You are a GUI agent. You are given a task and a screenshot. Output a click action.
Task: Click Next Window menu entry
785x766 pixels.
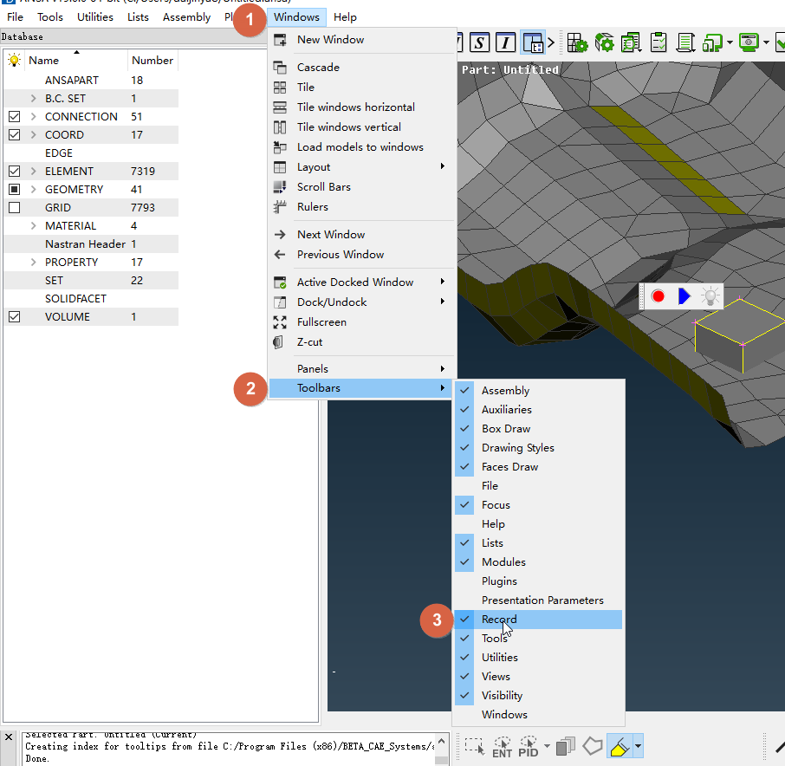click(362, 235)
